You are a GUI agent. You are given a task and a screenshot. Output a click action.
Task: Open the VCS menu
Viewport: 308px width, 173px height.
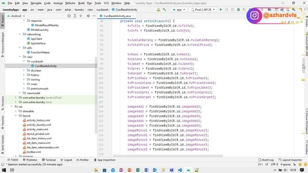[106, 3]
